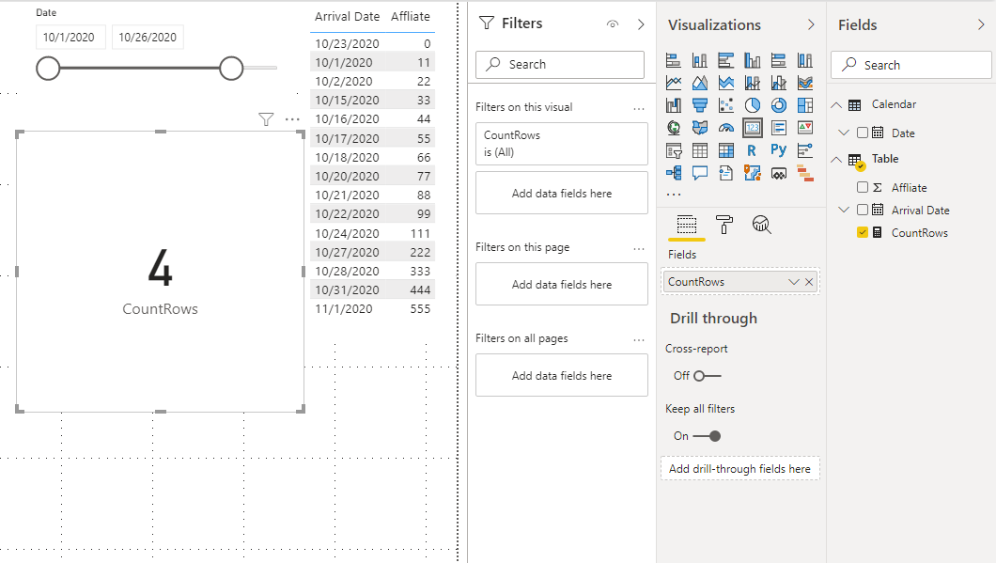Screen dimensions: 996x563
Task: Open Filters on all pages options
Action: click(639, 340)
